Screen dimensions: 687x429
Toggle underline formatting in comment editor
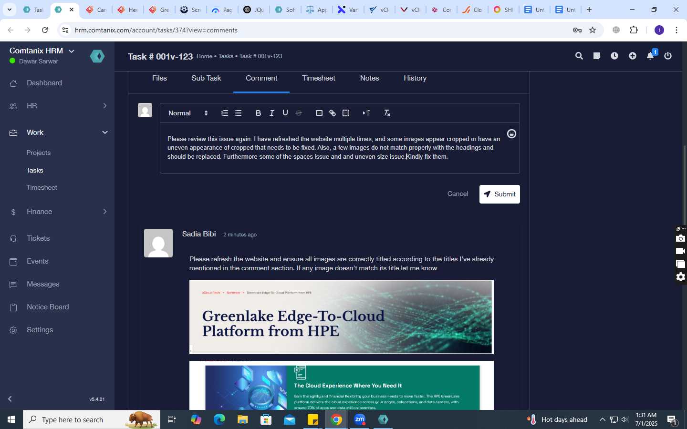coord(285,113)
